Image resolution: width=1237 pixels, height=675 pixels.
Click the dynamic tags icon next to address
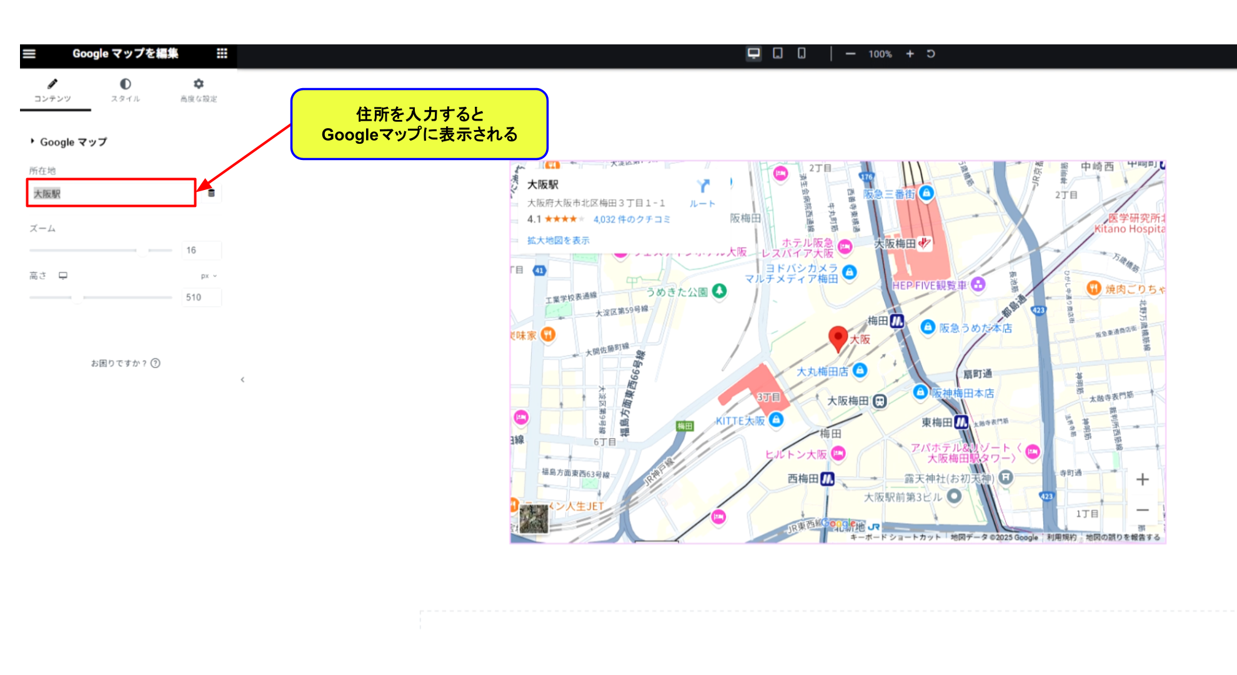pyautogui.click(x=211, y=192)
